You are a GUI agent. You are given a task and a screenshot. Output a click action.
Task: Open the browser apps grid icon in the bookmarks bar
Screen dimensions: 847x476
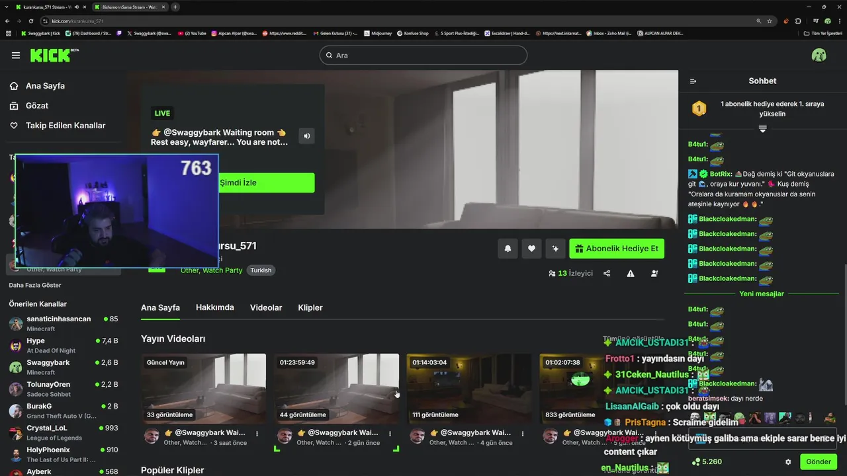coord(9,33)
